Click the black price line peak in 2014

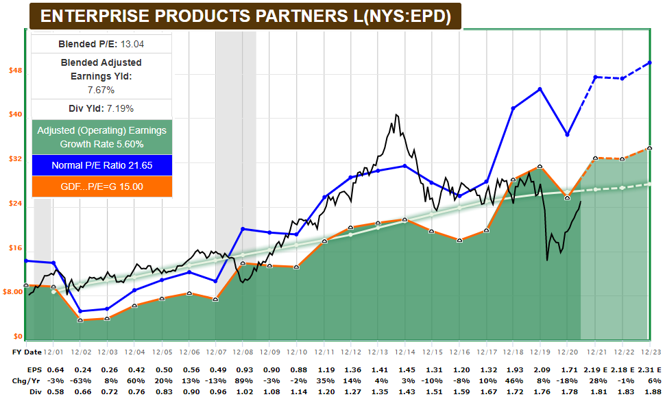(x=396, y=114)
